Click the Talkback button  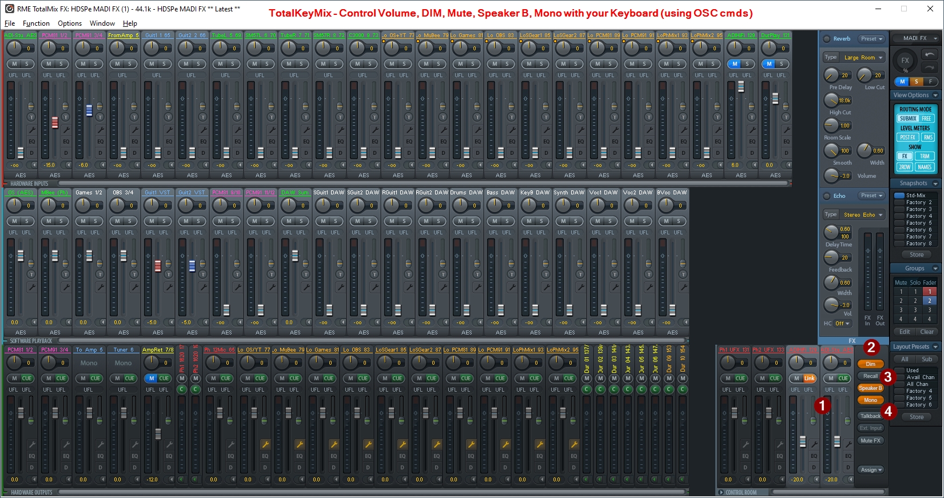click(x=870, y=416)
